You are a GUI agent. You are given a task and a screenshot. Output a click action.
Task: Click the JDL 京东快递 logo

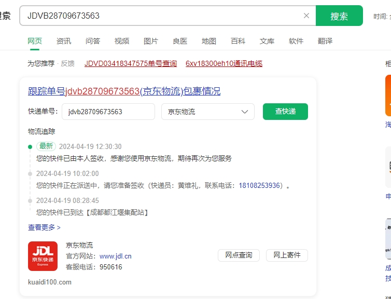pyautogui.click(x=43, y=256)
